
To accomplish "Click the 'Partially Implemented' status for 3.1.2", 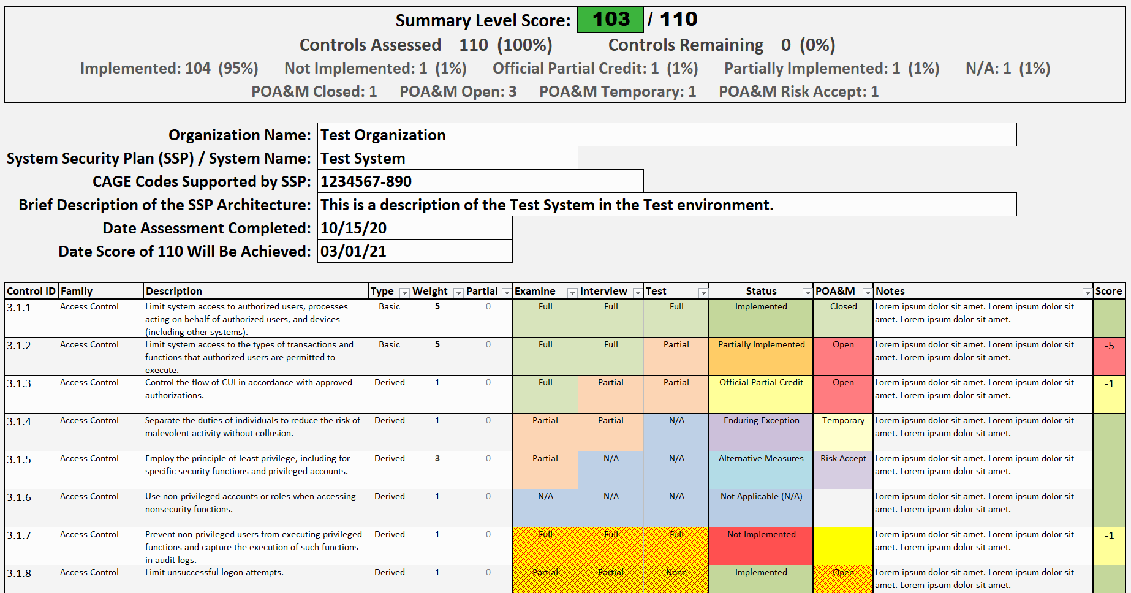I will 761,356.
